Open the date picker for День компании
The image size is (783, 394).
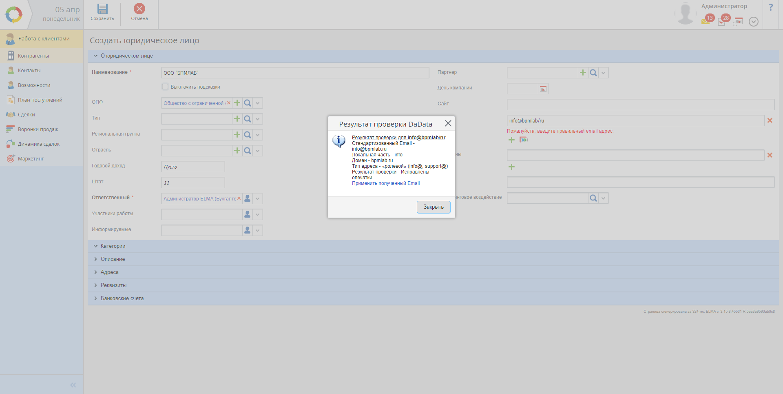click(x=543, y=89)
